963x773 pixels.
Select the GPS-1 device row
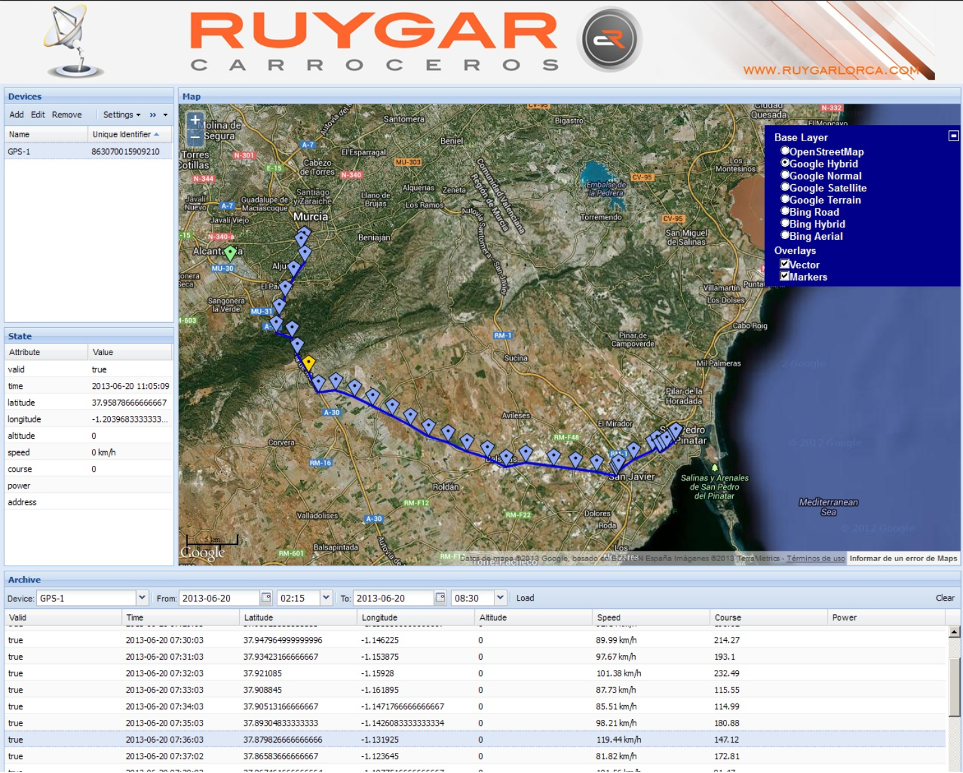click(88, 152)
